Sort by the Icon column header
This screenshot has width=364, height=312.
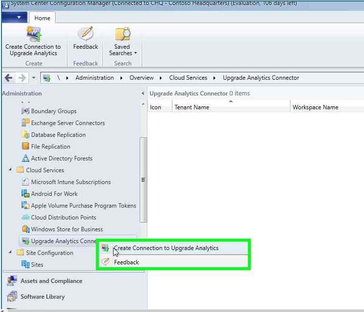point(160,107)
